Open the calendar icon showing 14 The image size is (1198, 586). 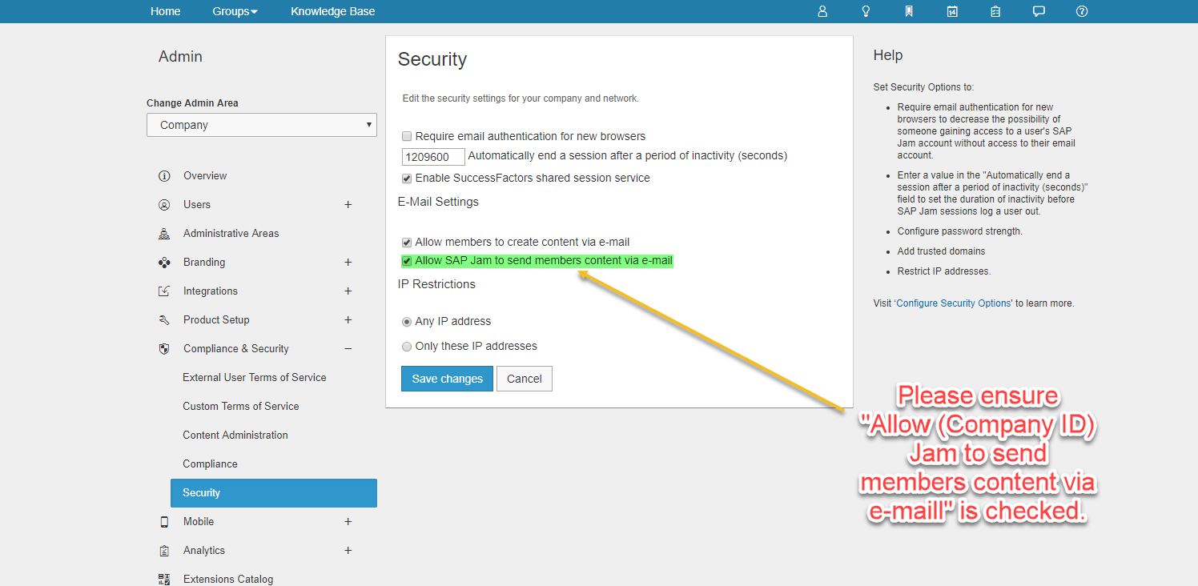(952, 11)
